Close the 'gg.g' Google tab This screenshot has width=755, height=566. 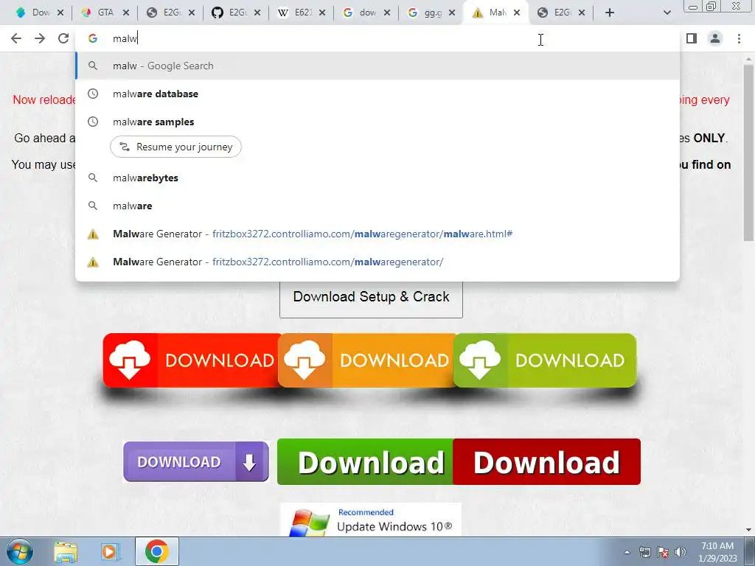point(452,13)
